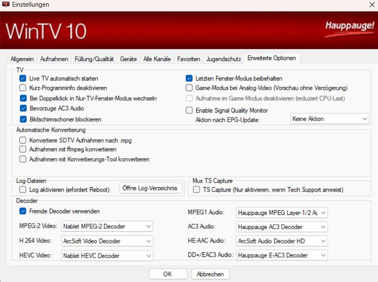Open the Jugendschutz tab
This screenshot has width=378, height=282.
[x=224, y=59]
